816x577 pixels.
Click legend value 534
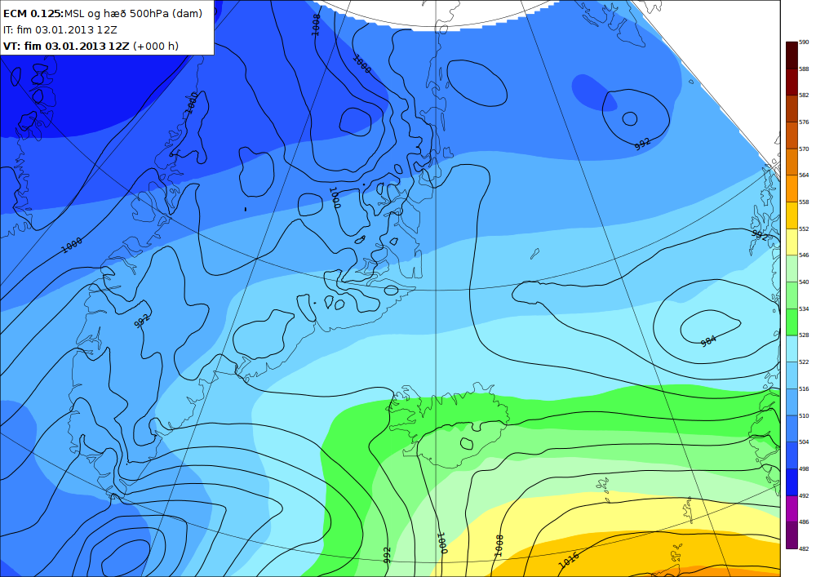[804, 308]
